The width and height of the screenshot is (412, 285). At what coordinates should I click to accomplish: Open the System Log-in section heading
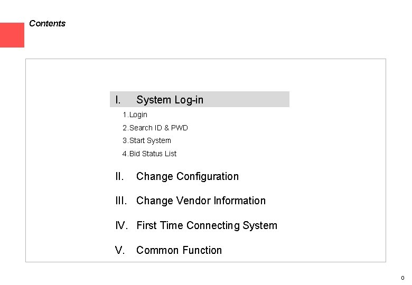(170, 100)
